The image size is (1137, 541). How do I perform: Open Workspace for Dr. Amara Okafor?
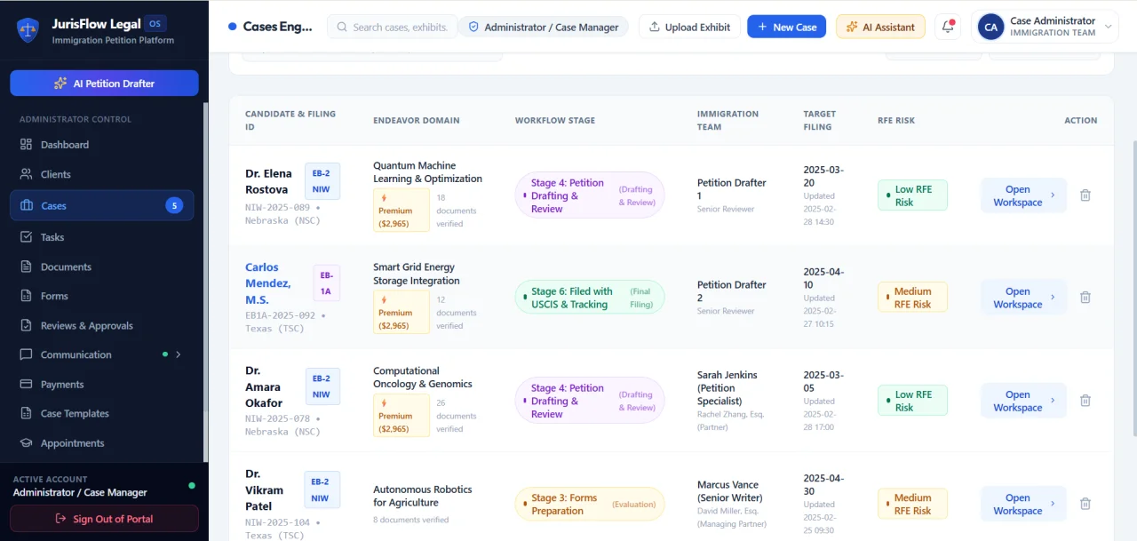tap(1023, 401)
